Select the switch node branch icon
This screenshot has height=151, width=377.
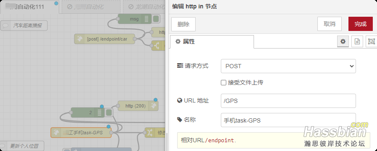click(x=156, y=46)
